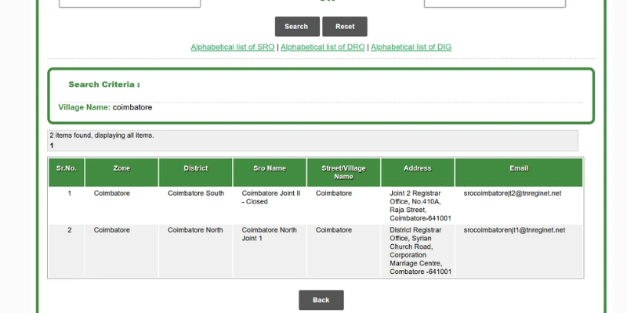The image size is (627, 313).
Task: Open Alphabetical list of DRO link
Action: (322, 47)
